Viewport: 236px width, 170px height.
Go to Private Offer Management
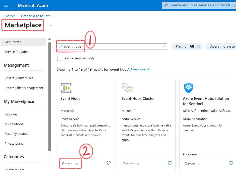[24, 88]
